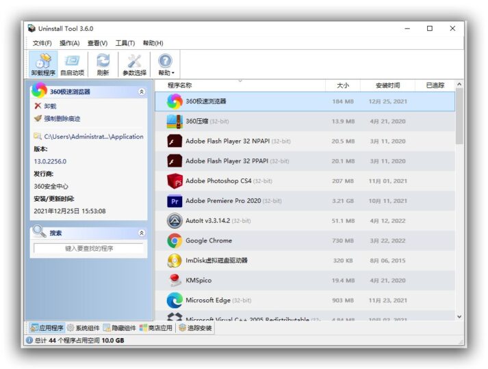Viewport: 488px width, 369px height.
Task: Click the 卸载程序 uninstaller toolbar icon
Action: [x=43, y=64]
